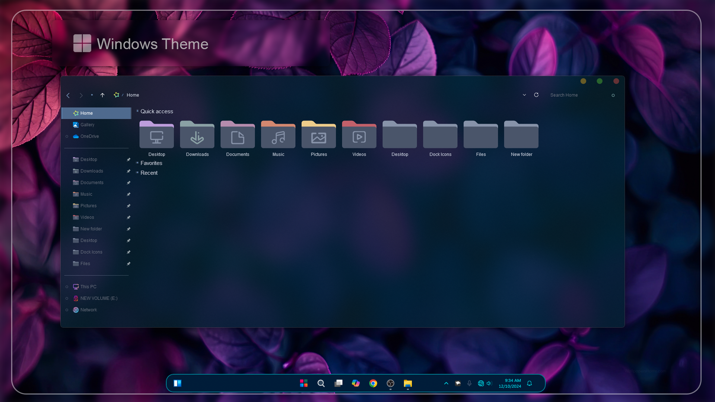Launch Copilot from taskbar
Screen dimensions: 715x402
(356, 383)
